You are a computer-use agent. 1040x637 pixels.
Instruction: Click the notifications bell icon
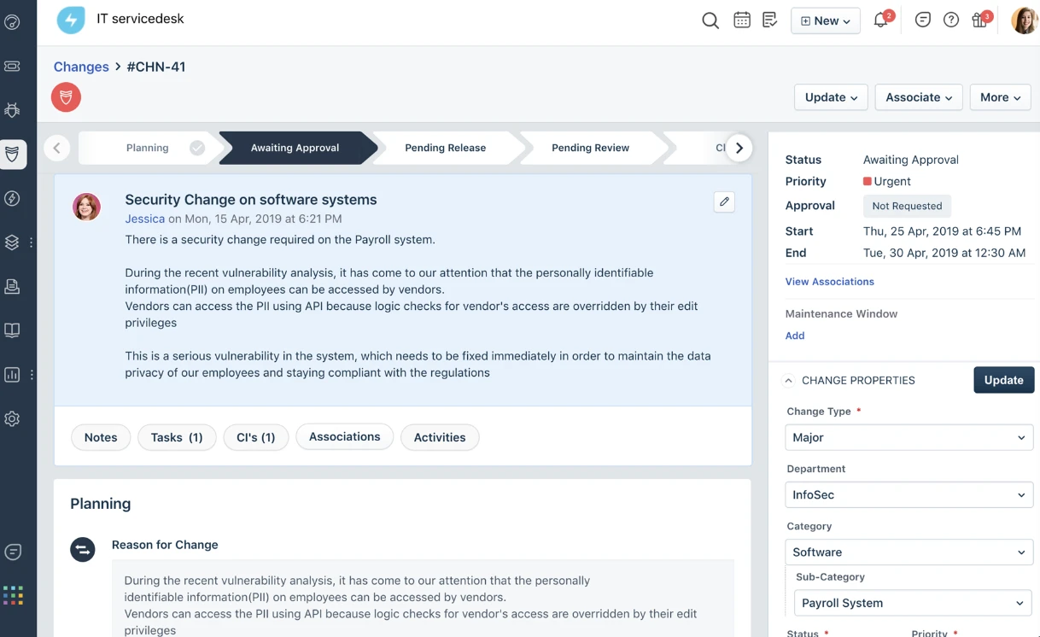(x=880, y=20)
